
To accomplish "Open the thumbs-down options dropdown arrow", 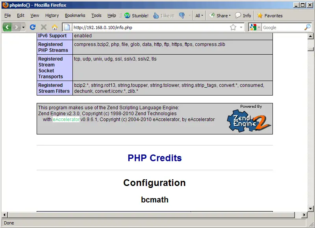I will point(189,15).
